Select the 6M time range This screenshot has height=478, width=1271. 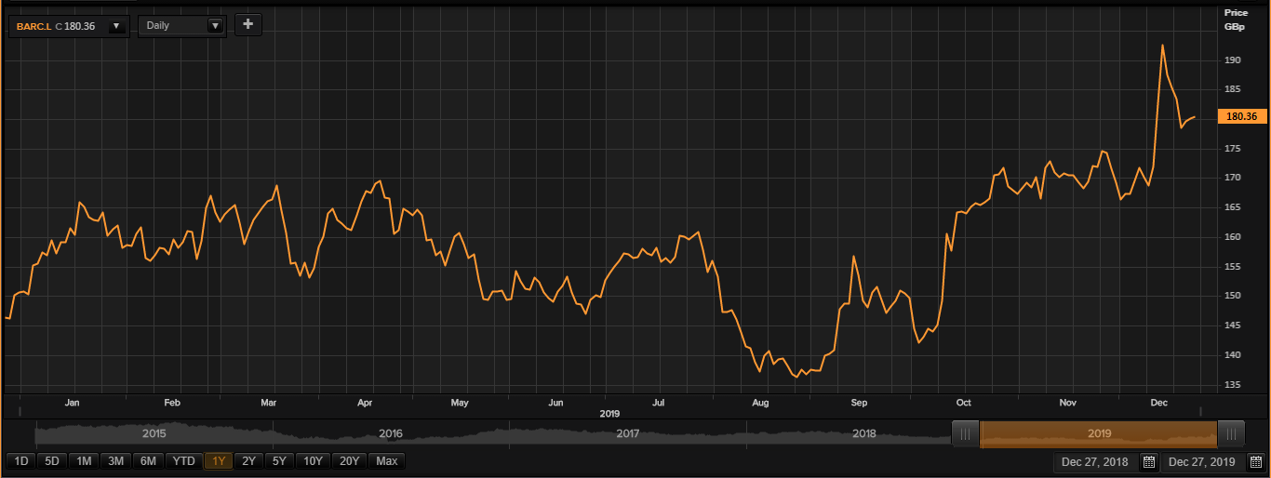[x=148, y=460]
